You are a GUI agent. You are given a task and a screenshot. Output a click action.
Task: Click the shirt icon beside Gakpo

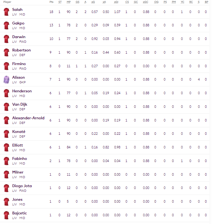[6, 25]
